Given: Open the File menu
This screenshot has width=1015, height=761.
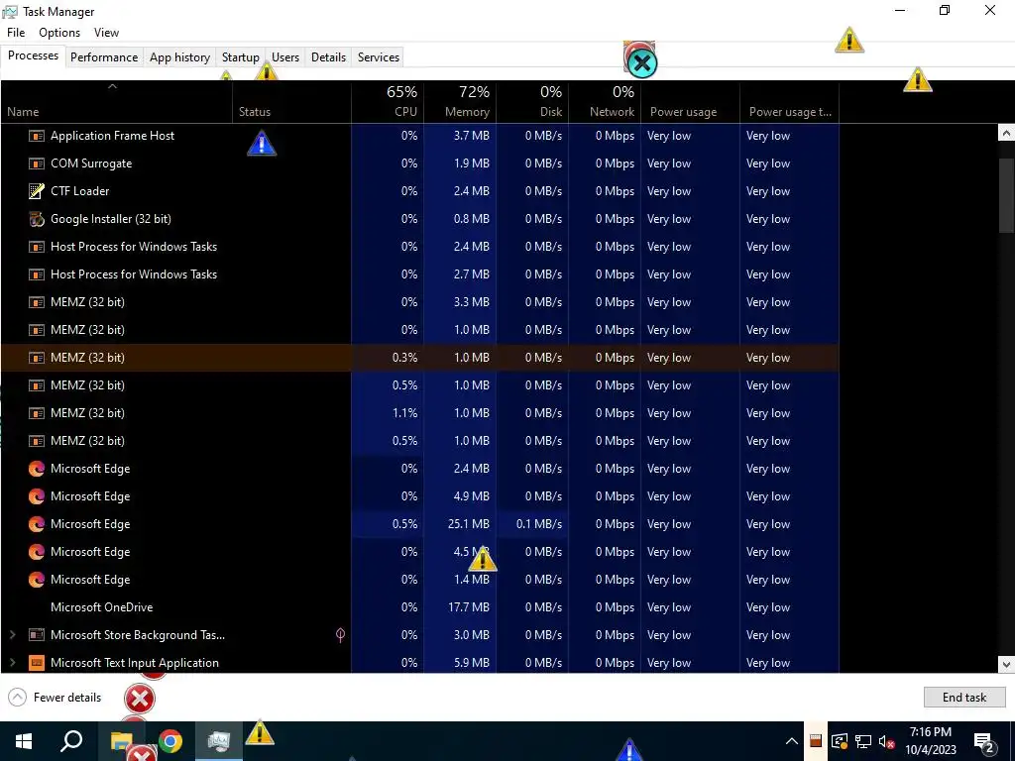Looking at the screenshot, I should 16,33.
